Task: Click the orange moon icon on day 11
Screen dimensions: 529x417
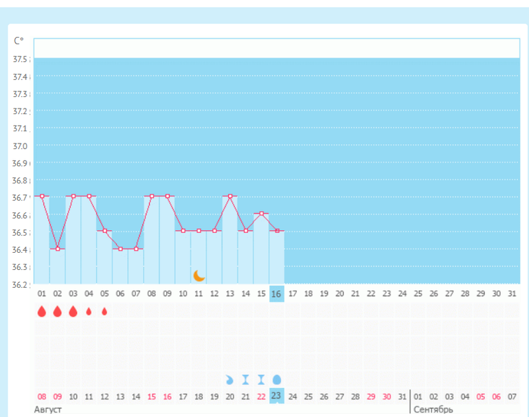Action: [199, 275]
